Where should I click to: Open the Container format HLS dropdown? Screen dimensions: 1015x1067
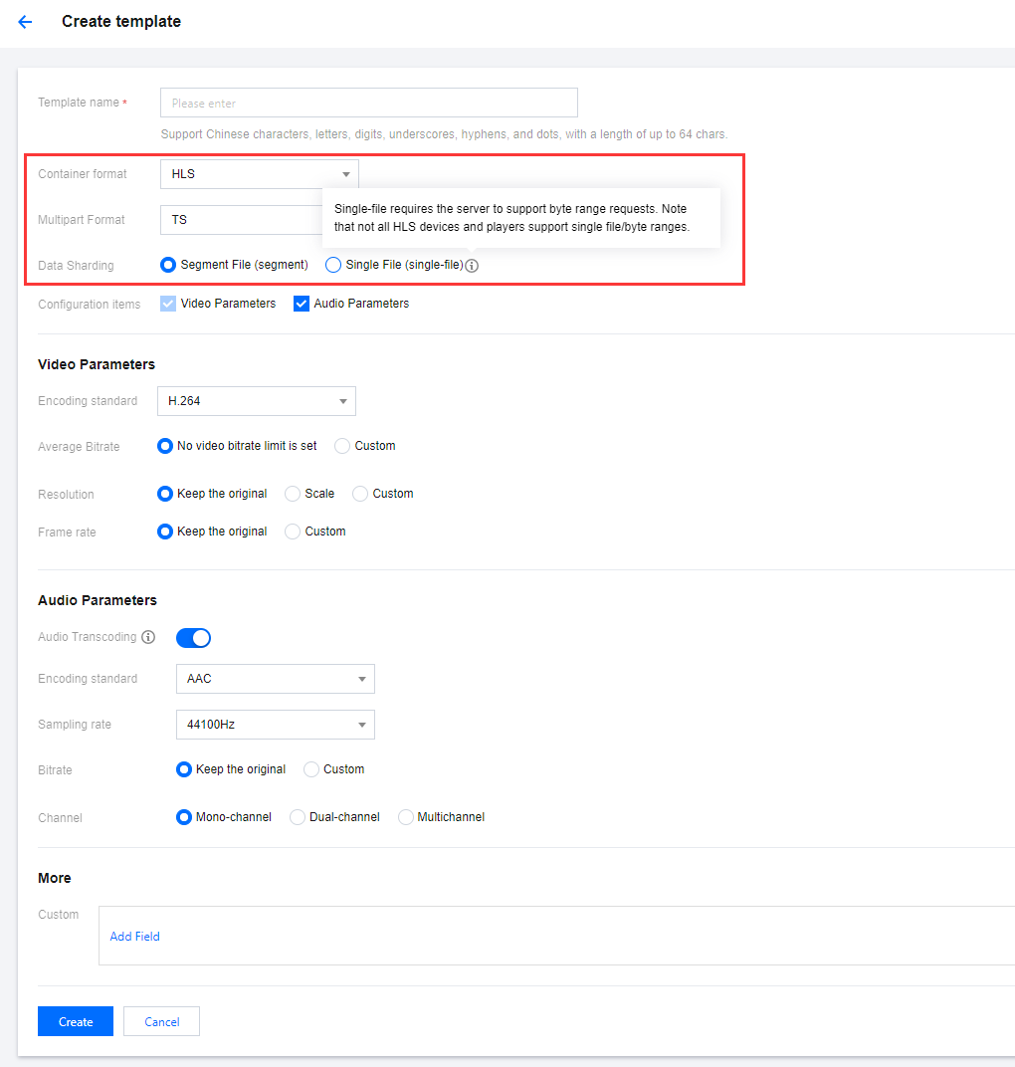tap(259, 174)
